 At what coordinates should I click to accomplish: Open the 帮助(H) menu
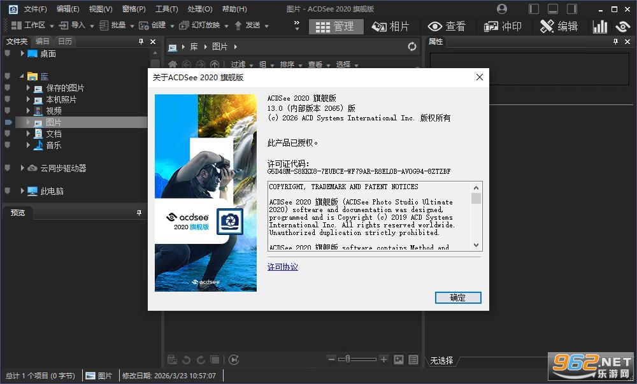pyautogui.click(x=234, y=9)
